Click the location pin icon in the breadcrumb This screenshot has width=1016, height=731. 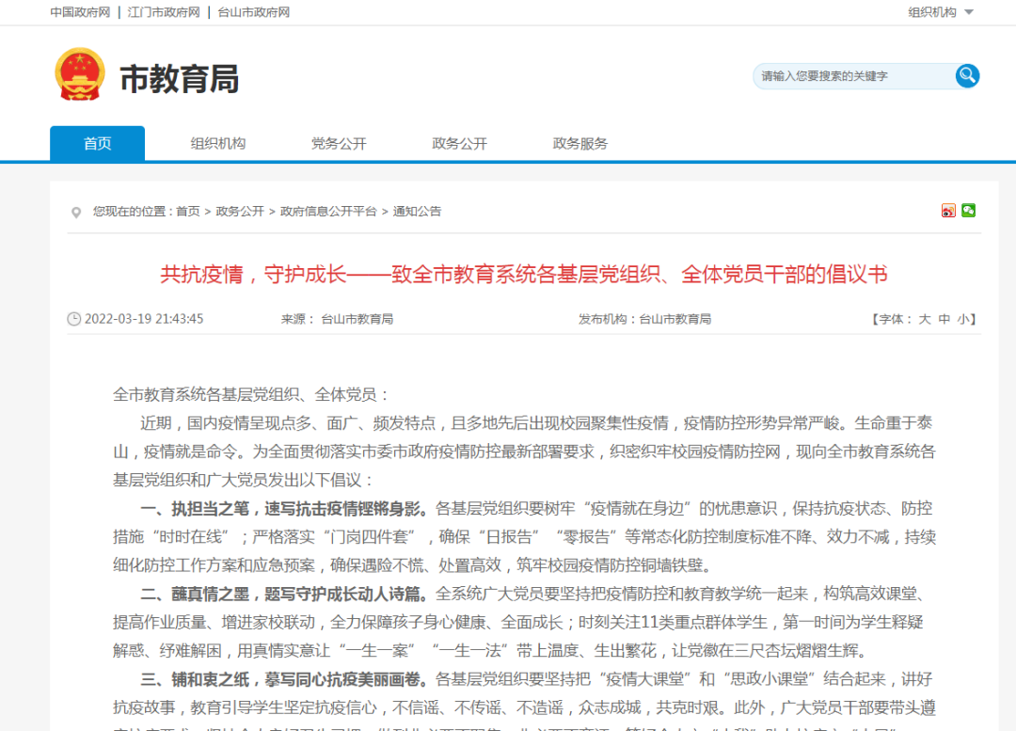(x=76, y=212)
